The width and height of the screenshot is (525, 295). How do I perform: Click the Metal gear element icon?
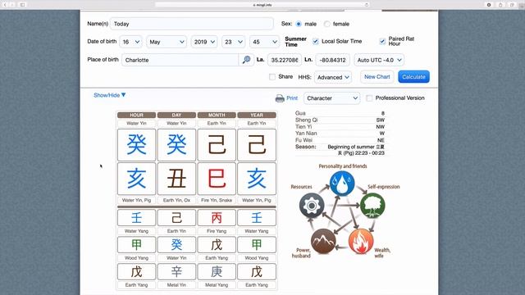(x=312, y=206)
